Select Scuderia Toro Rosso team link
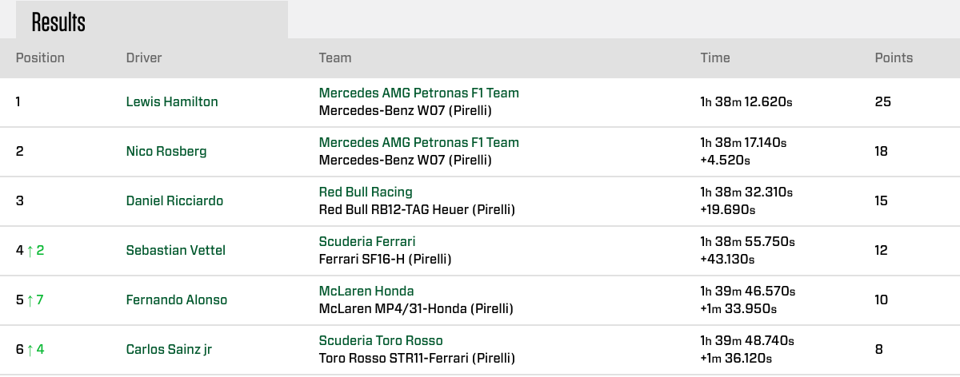The image size is (960, 377). [x=381, y=340]
